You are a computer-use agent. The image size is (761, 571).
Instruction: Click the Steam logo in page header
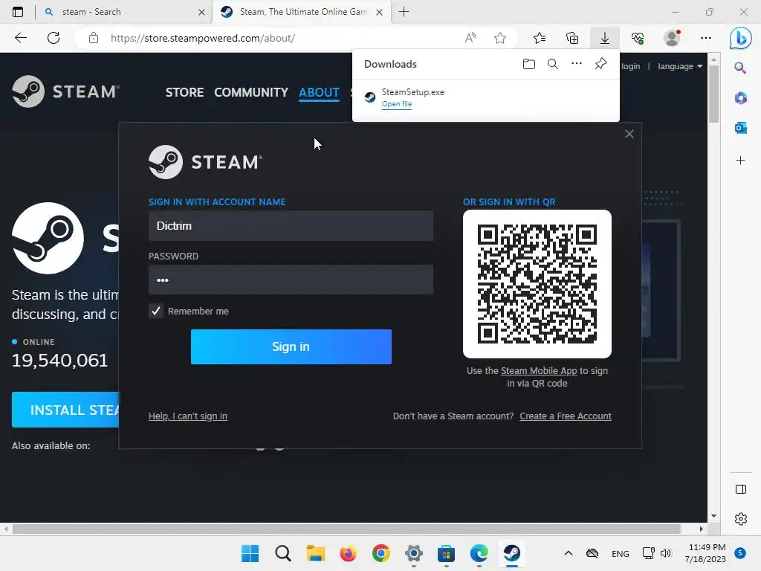66,91
